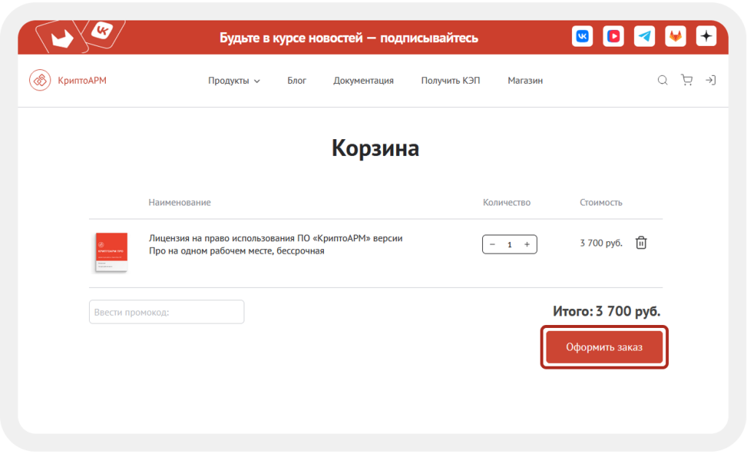Image resolution: width=747 pixels, height=454 pixels.
Task: Open the shopping cart icon
Action: [x=686, y=80]
